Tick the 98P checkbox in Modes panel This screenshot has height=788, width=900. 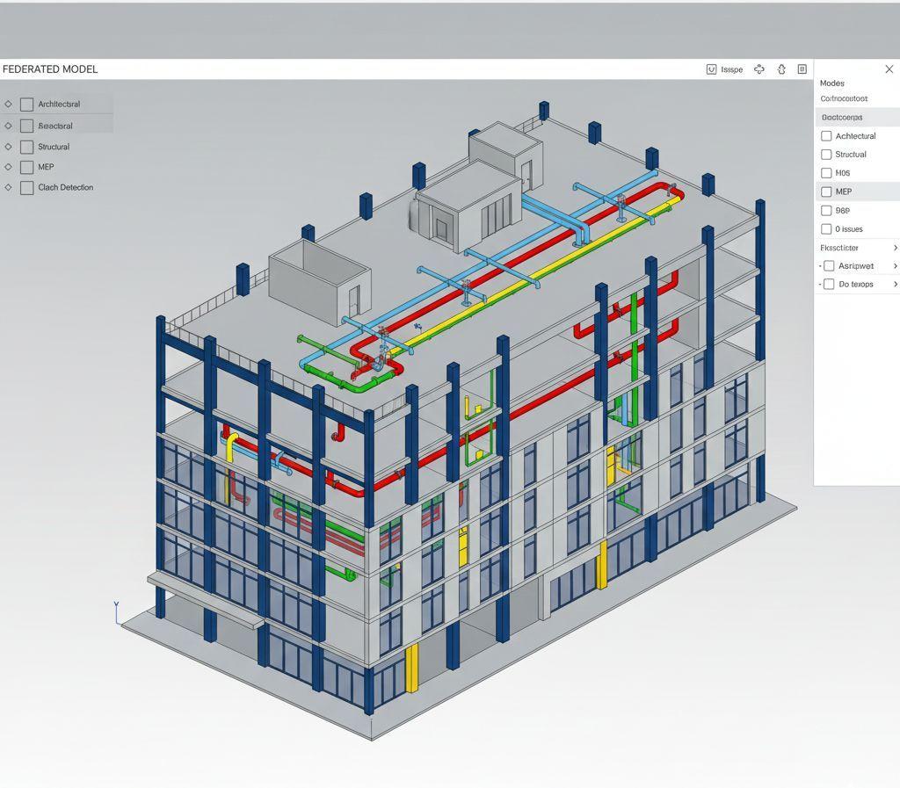826,211
